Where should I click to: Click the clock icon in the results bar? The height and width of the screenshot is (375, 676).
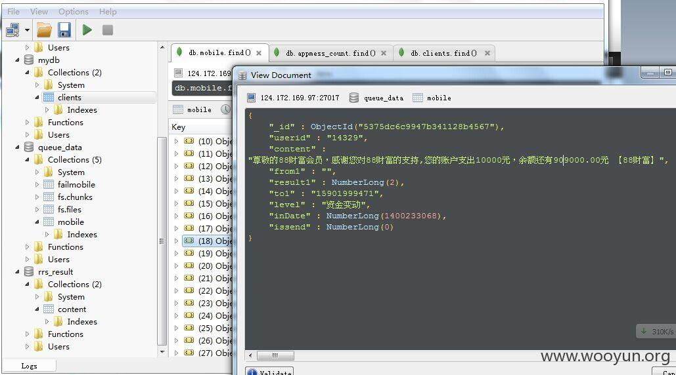[226, 109]
